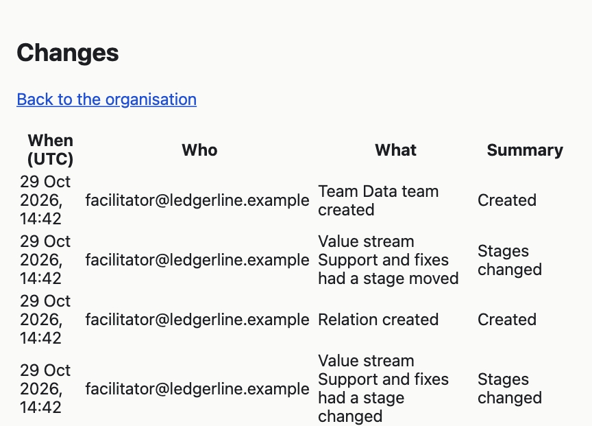Click Stages changed in the stage changed row
592x426 pixels.
click(x=510, y=388)
